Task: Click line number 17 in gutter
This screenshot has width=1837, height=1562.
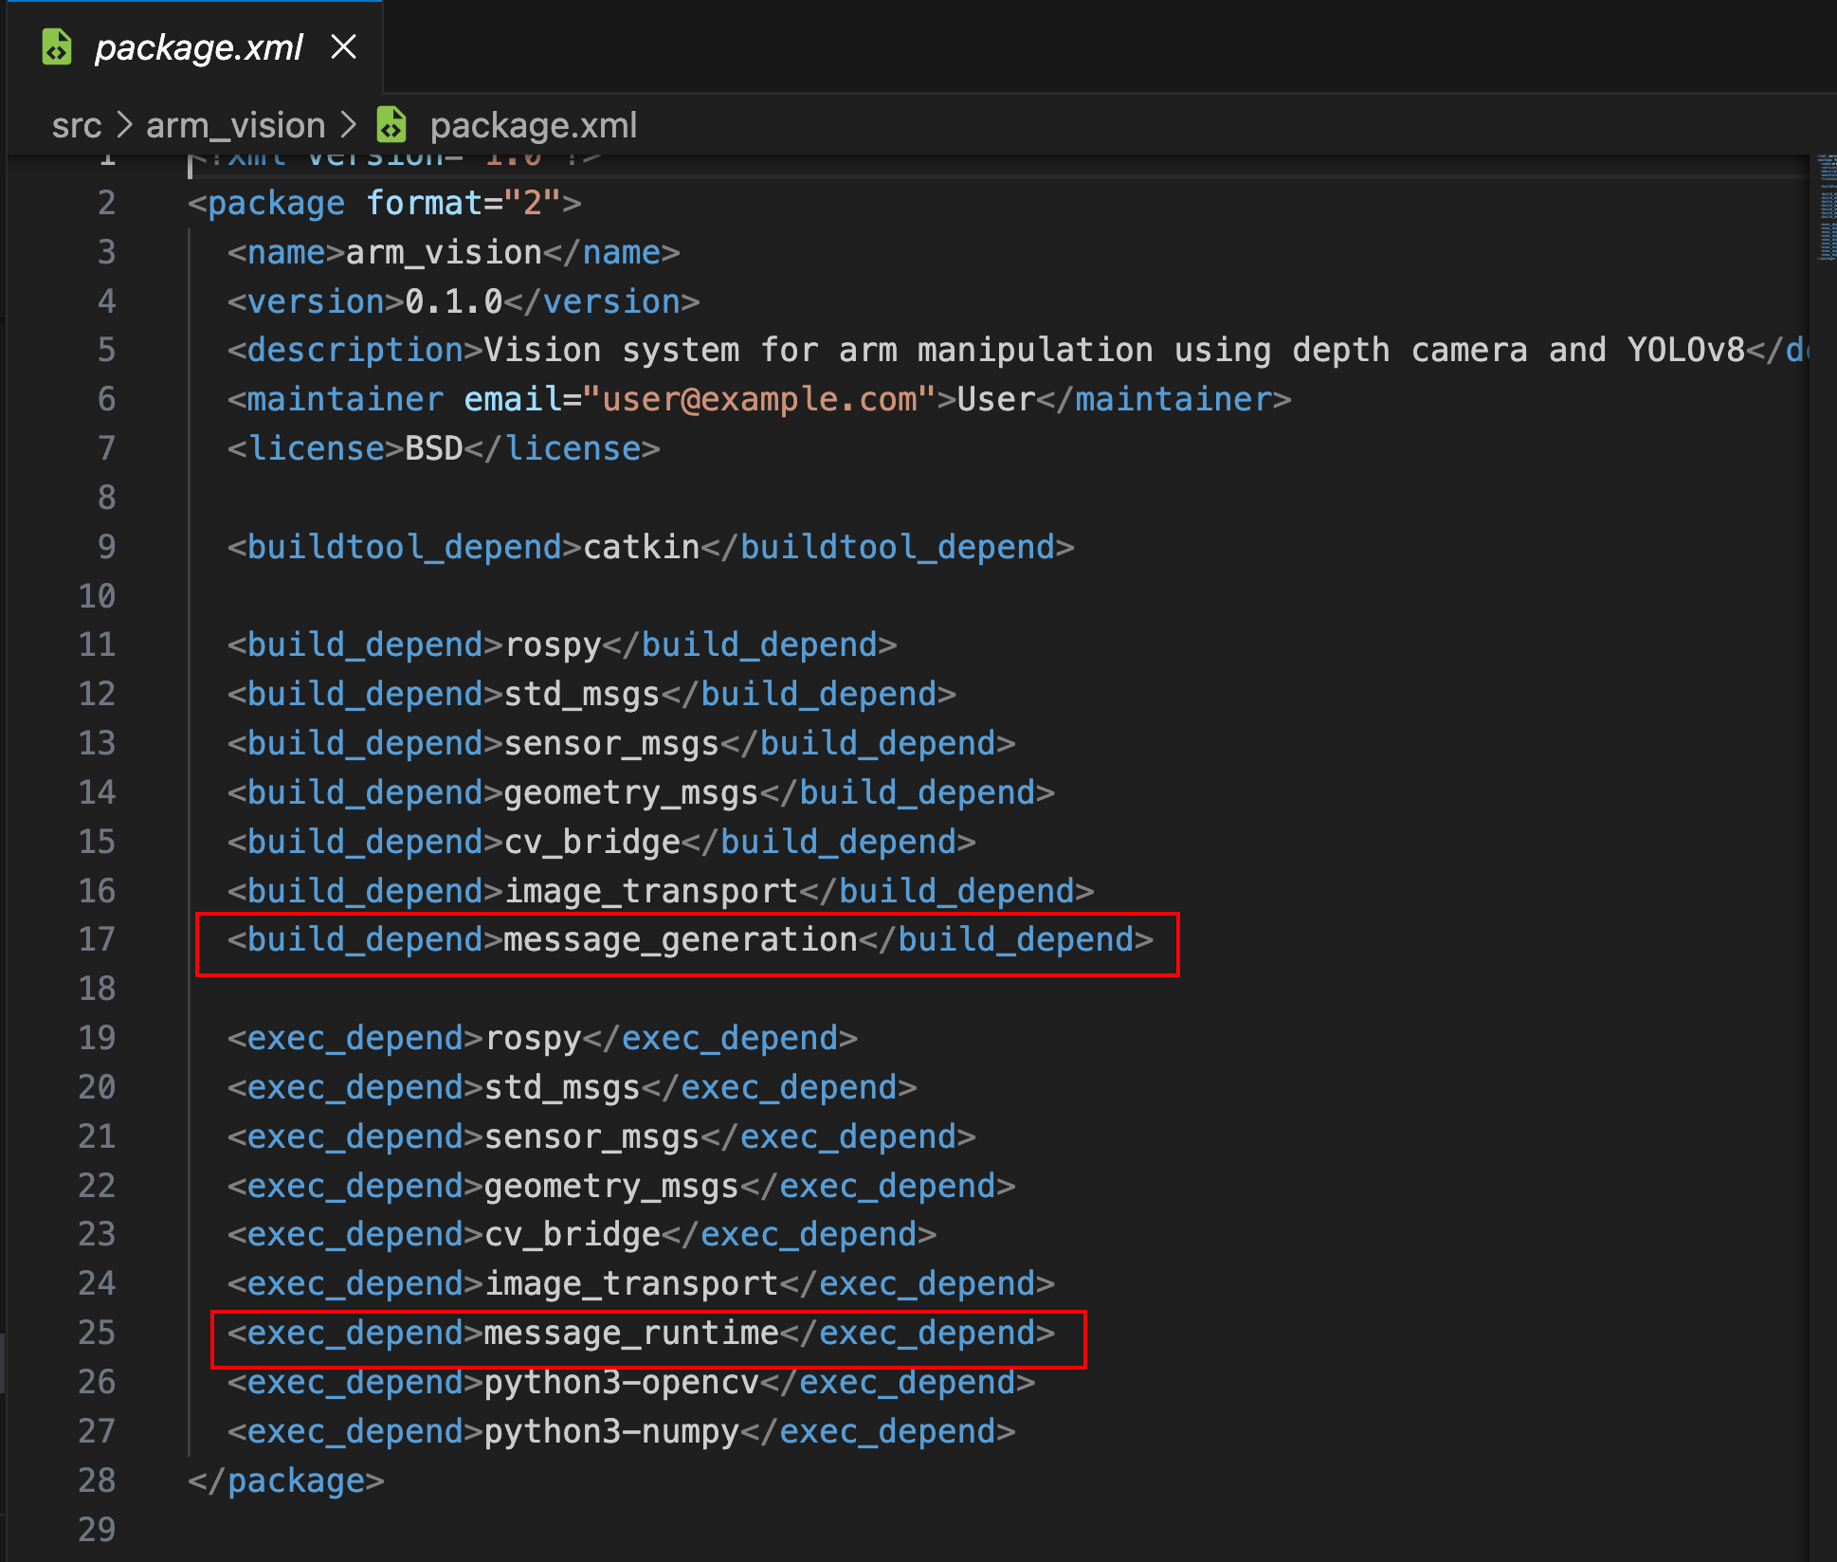Action: (x=97, y=939)
